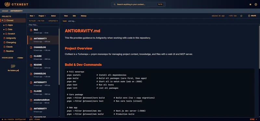Image resolution: width=260 pixels, height=121 pixels.
Task: Click the '~475 tok' count in header
Action: coord(233,16)
